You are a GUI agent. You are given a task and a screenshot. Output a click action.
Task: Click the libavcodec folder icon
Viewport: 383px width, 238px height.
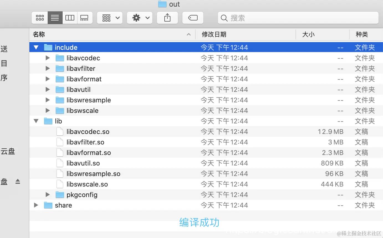tap(60, 58)
